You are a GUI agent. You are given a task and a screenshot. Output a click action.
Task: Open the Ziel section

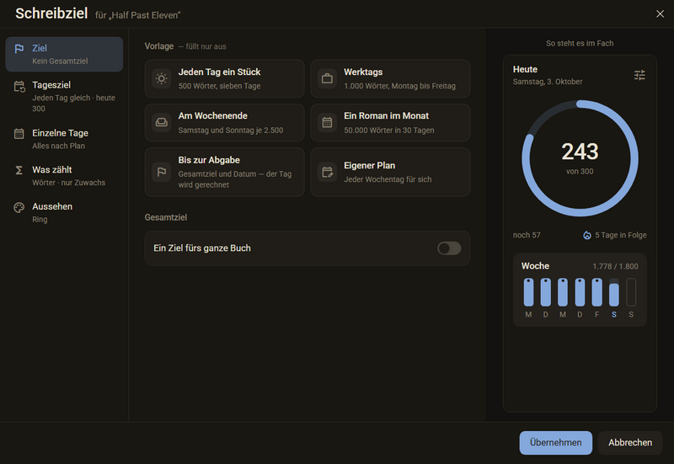(64, 54)
